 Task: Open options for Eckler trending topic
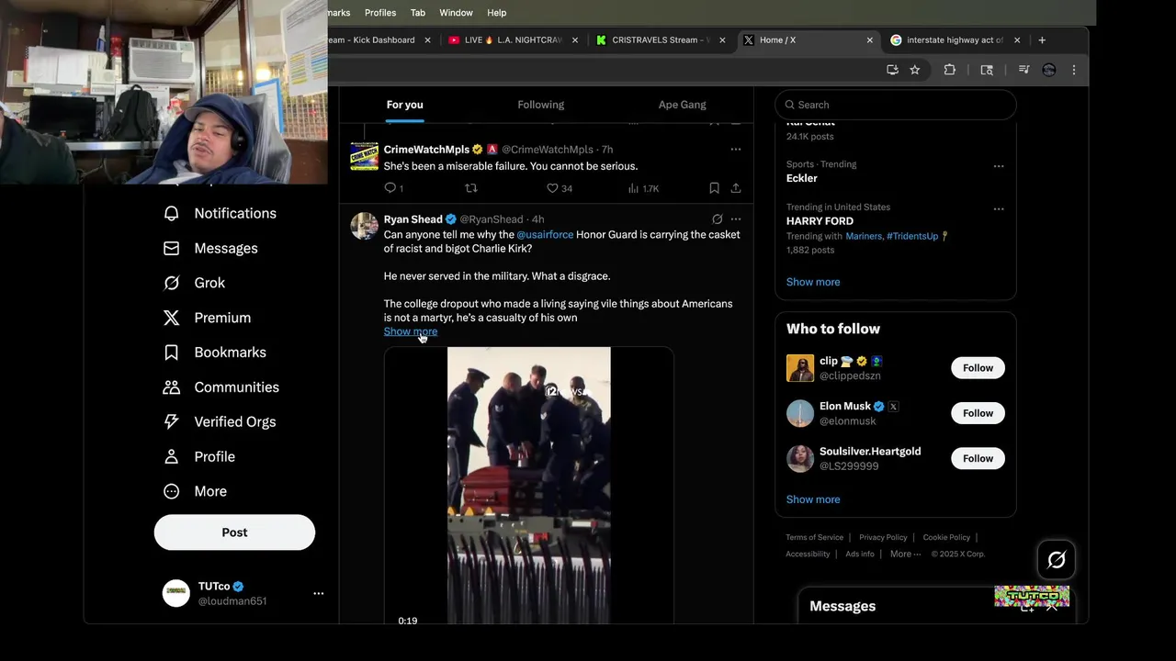pos(999,166)
